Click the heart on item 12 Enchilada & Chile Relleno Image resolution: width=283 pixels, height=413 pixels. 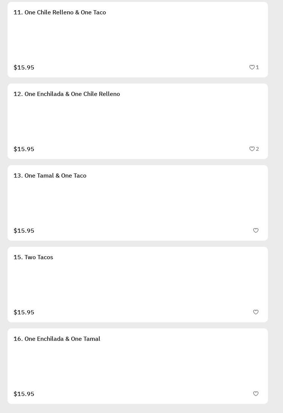click(252, 149)
